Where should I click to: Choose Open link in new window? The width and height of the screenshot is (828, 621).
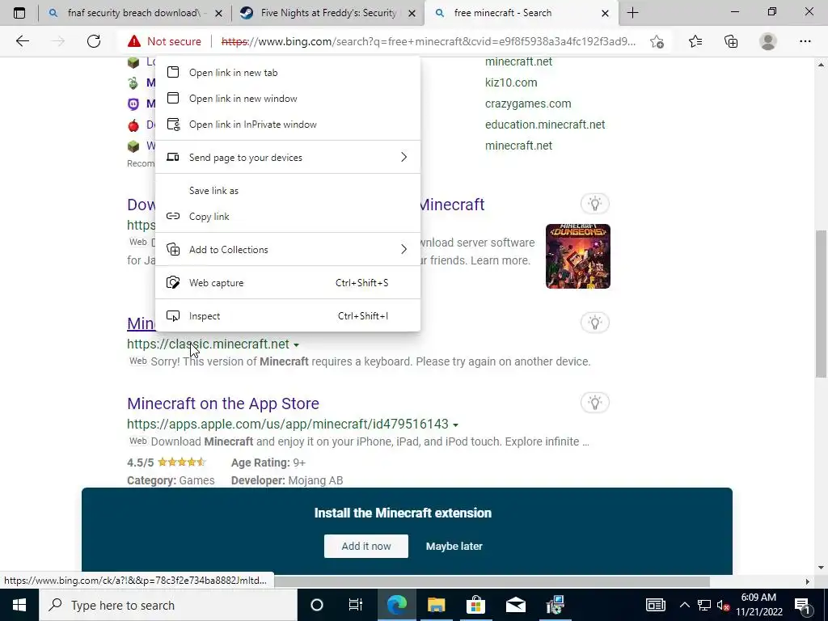click(x=288, y=99)
